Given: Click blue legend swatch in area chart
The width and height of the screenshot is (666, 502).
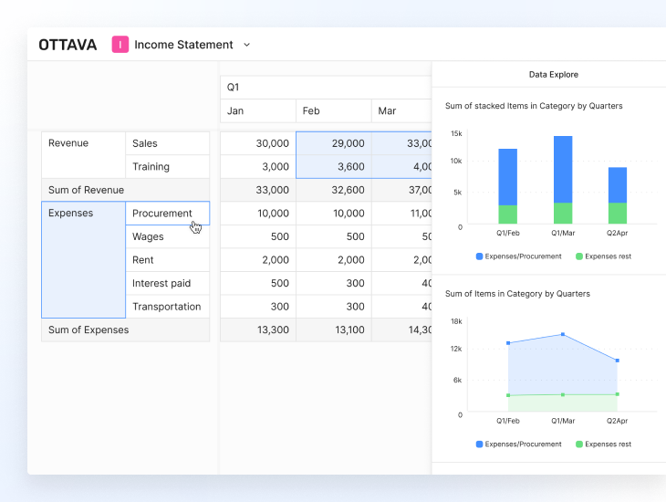Looking at the screenshot, I should 480,444.
